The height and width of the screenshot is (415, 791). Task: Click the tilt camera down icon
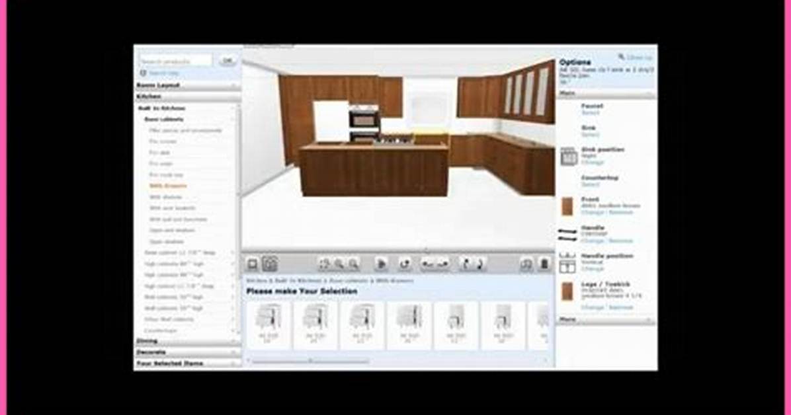tap(479, 264)
